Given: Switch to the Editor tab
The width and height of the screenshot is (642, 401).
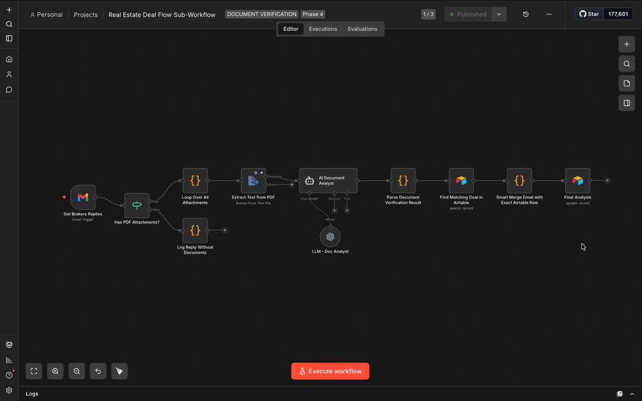Looking at the screenshot, I should tap(291, 29).
